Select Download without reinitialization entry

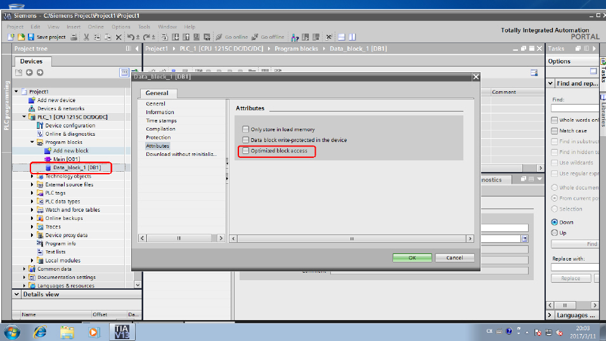181,154
